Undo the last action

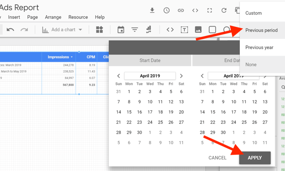[10, 29]
